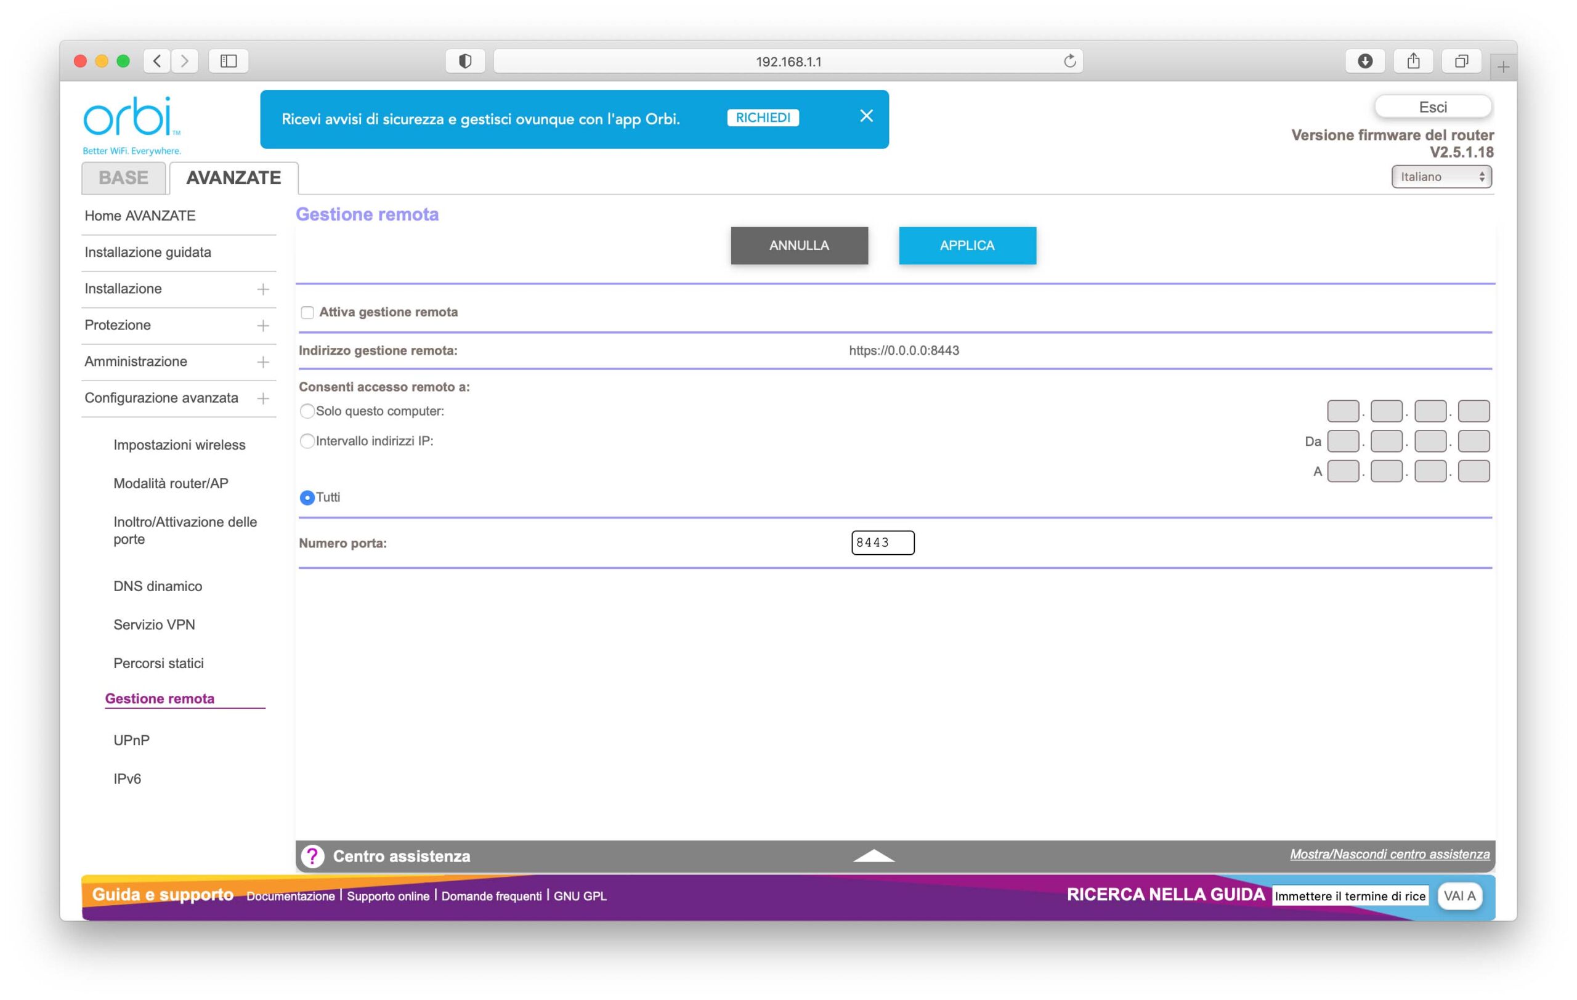Viewport: 1577px width, 1000px height.
Task: Enable Attiva gestione remota checkbox
Action: click(307, 312)
